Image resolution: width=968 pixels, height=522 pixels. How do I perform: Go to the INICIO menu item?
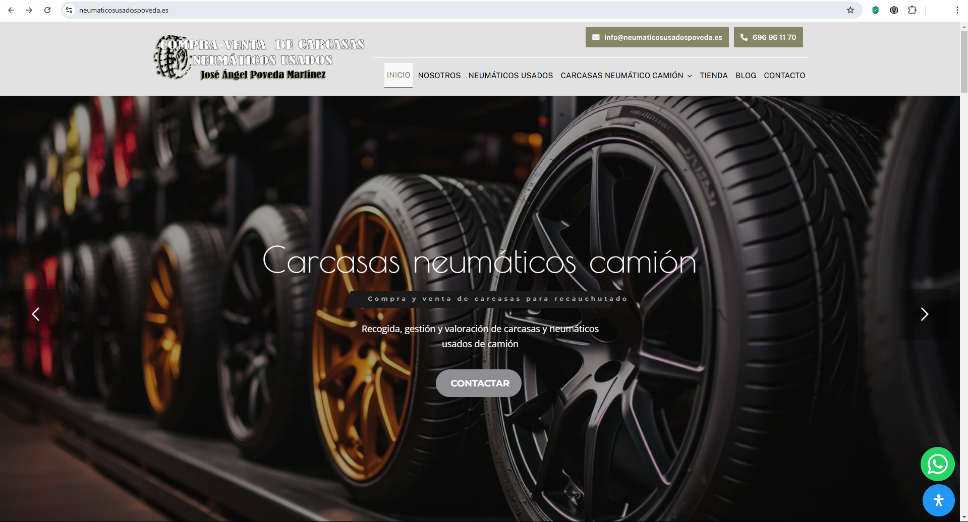click(x=398, y=75)
